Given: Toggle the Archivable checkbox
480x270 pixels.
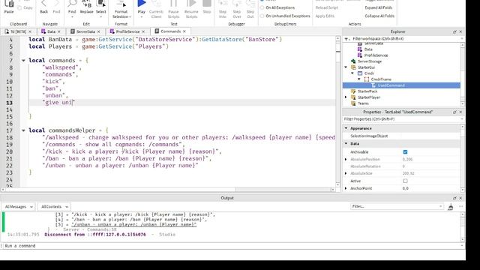Looking at the screenshot, I should pos(405,152).
